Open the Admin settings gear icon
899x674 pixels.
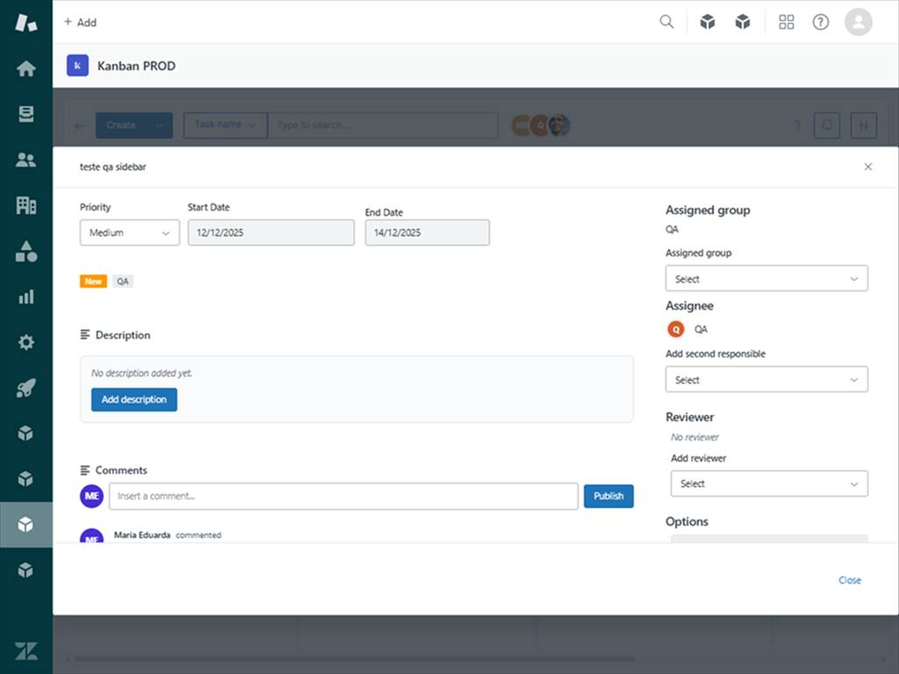(x=25, y=341)
